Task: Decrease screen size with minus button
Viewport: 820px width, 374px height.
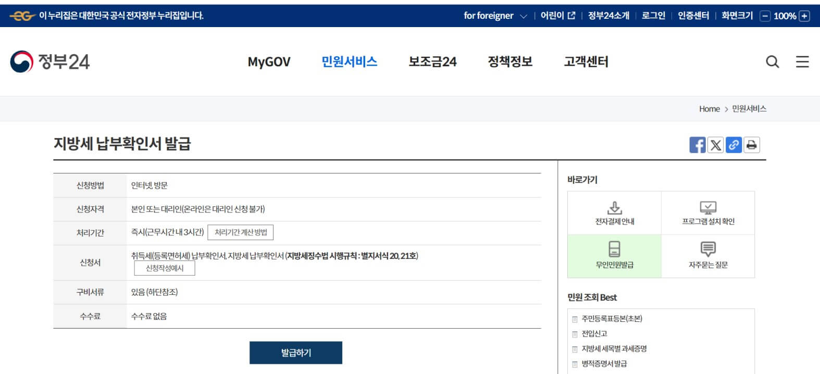Action: point(765,16)
